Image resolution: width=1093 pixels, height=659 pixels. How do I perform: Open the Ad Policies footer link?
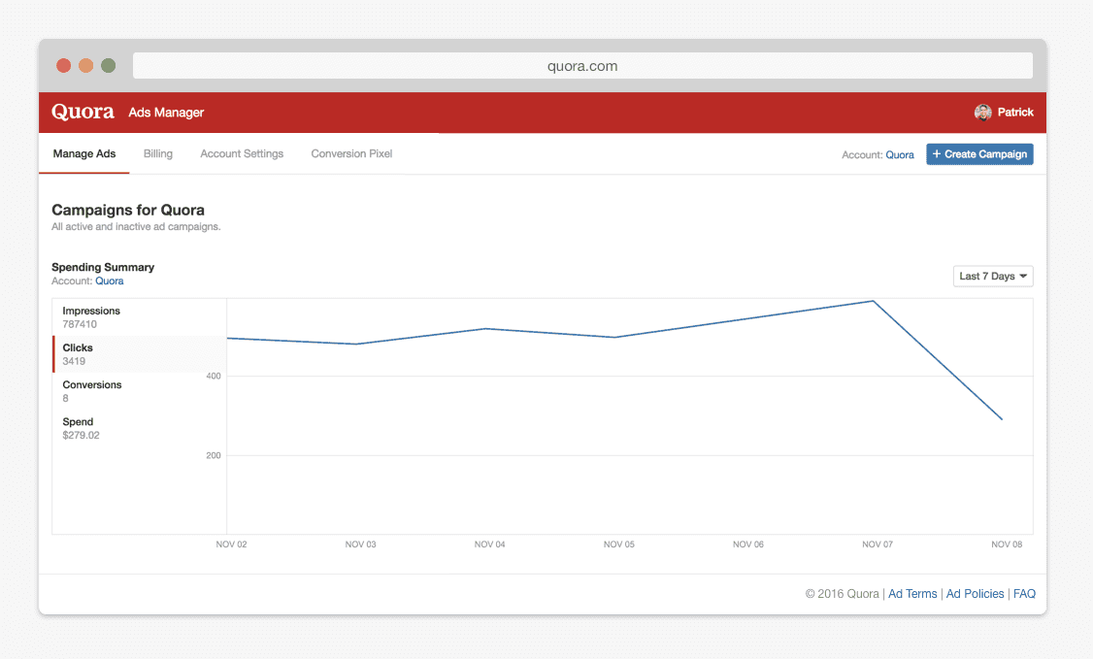pos(975,594)
